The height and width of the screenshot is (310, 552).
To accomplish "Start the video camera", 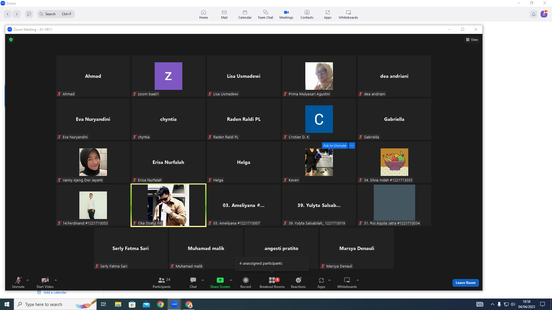I will click(45, 282).
